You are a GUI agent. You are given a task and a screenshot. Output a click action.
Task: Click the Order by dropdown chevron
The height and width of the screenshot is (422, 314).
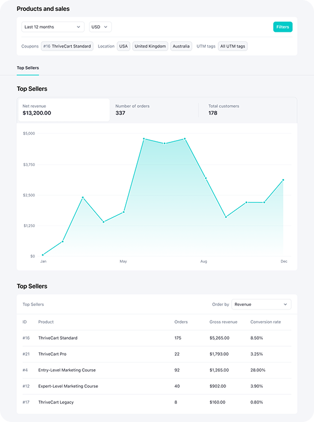coord(285,304)
